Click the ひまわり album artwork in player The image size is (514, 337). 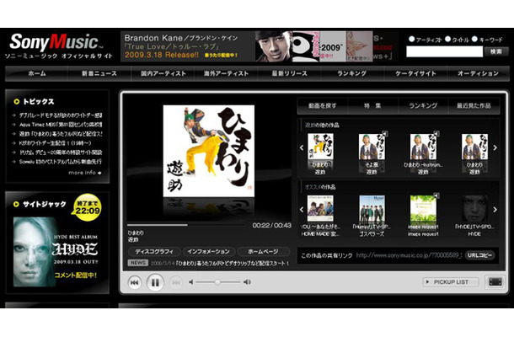click(x=209, y=151)
